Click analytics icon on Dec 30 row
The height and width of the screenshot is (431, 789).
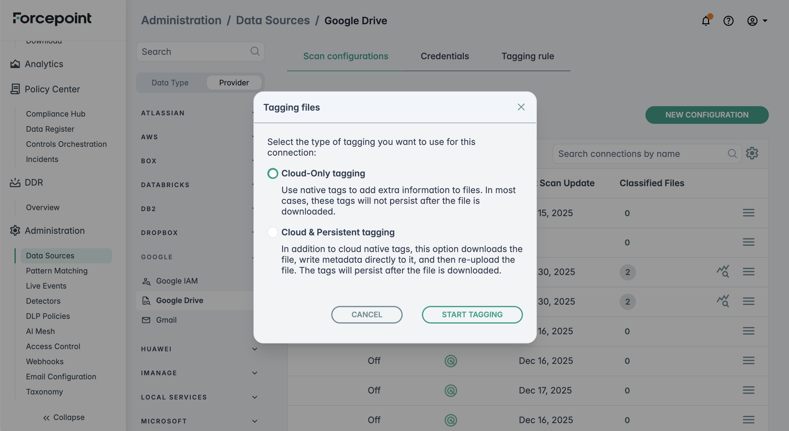coord(723,271)
